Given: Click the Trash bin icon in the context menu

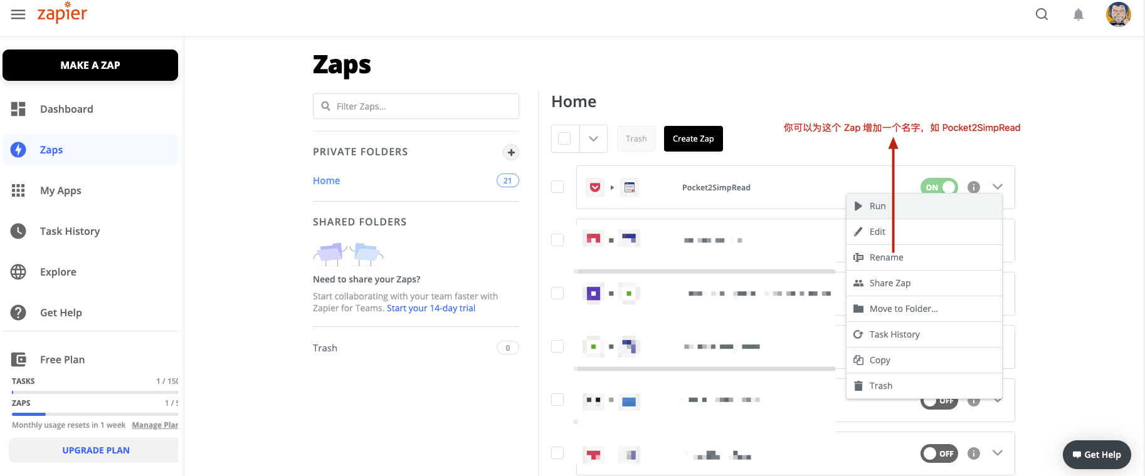Looking at the screenshot, I should coord(858,386).
